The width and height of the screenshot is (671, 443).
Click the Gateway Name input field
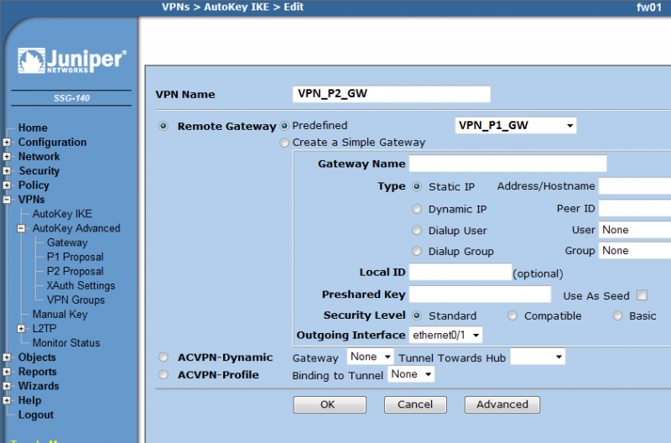coord(508,164)
